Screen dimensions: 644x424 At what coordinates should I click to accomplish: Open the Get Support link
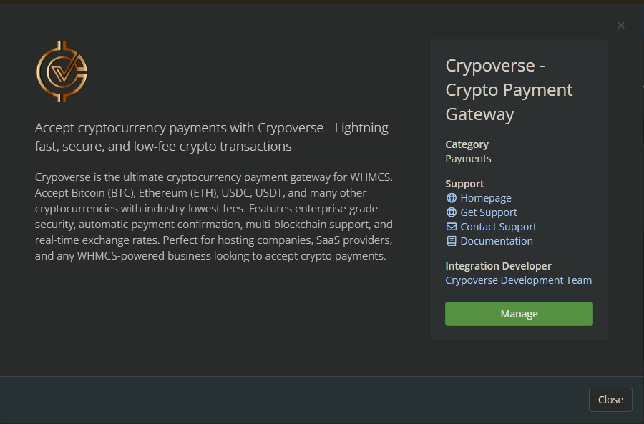point(488,212)
